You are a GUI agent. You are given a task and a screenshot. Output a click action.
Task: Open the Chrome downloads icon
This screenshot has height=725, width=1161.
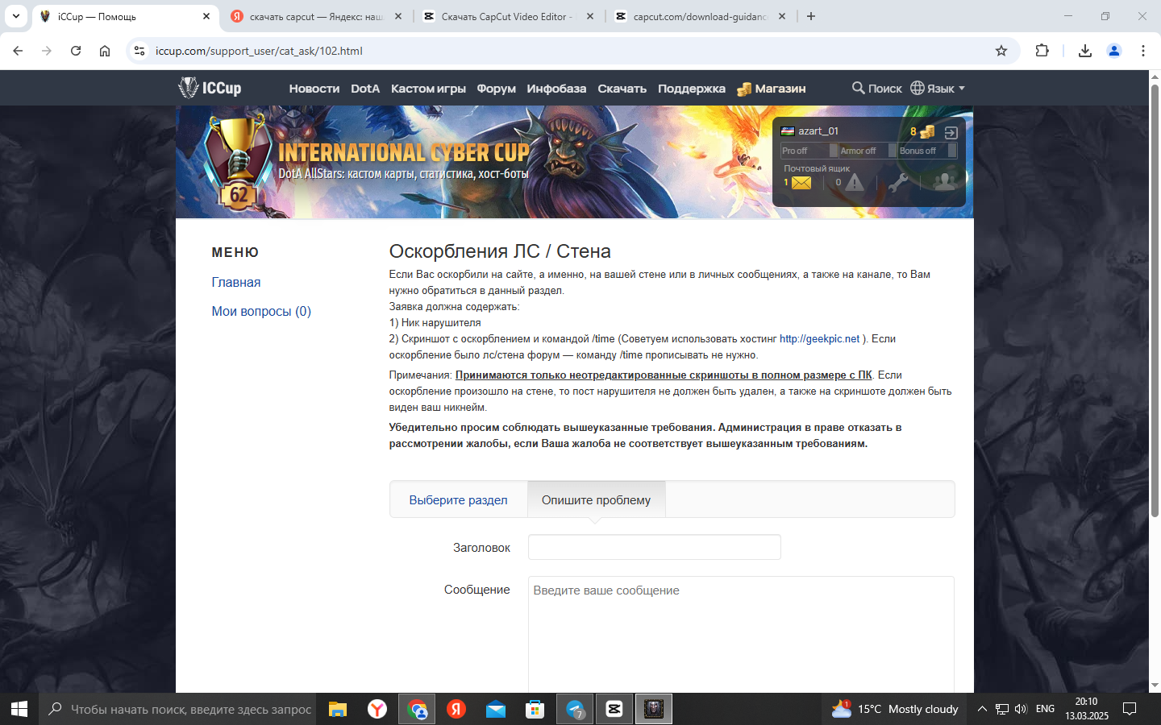tap(1085, 51)
